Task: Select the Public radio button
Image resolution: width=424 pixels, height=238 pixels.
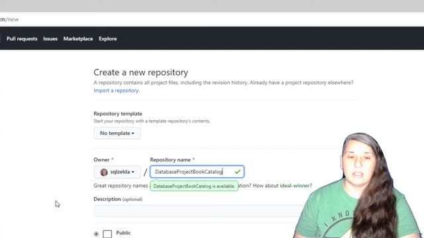Action: pyautogui.click(x=96, y=234)
